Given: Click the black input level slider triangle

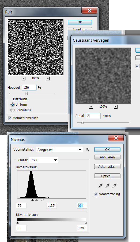Looking at the screenshot, I should [x=32, y=200].
